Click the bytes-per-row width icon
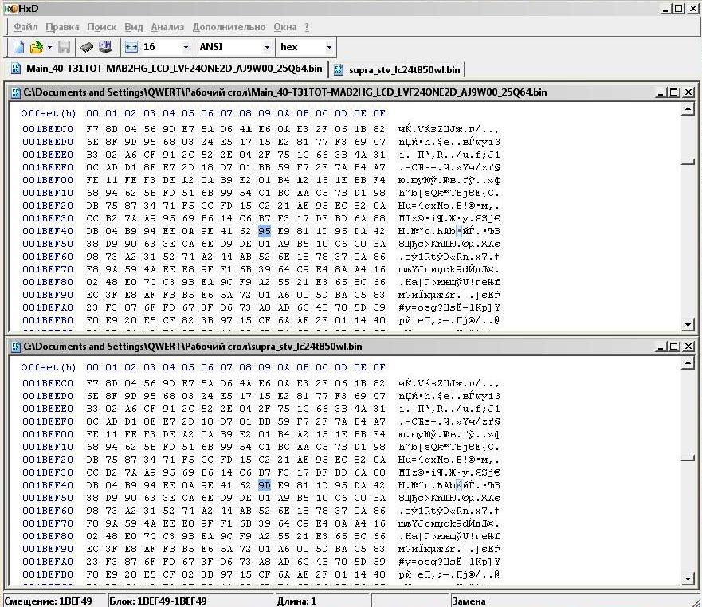This screenshot has width=702, height=607. pyautogui.click(x=131, y=48)
